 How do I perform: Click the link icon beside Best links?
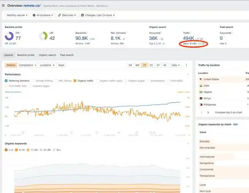click(x=60, y=15)
